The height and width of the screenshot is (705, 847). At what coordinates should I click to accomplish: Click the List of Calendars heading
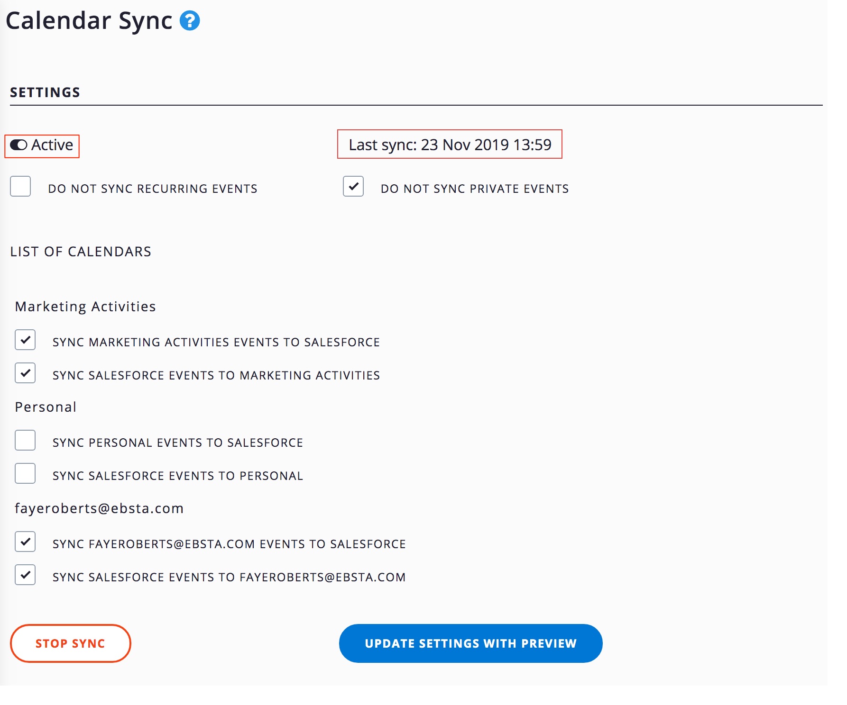pyautogui.click(x=81, y=252)
